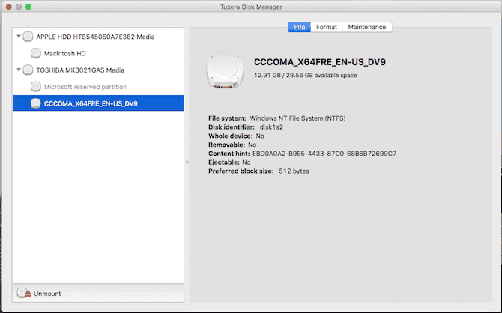Click the APPLE HDD drive icon
The image size is (502, 313).
click(x=28, y=36)
